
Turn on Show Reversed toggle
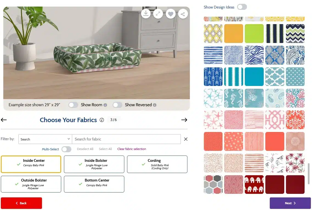tap(117, 105)
